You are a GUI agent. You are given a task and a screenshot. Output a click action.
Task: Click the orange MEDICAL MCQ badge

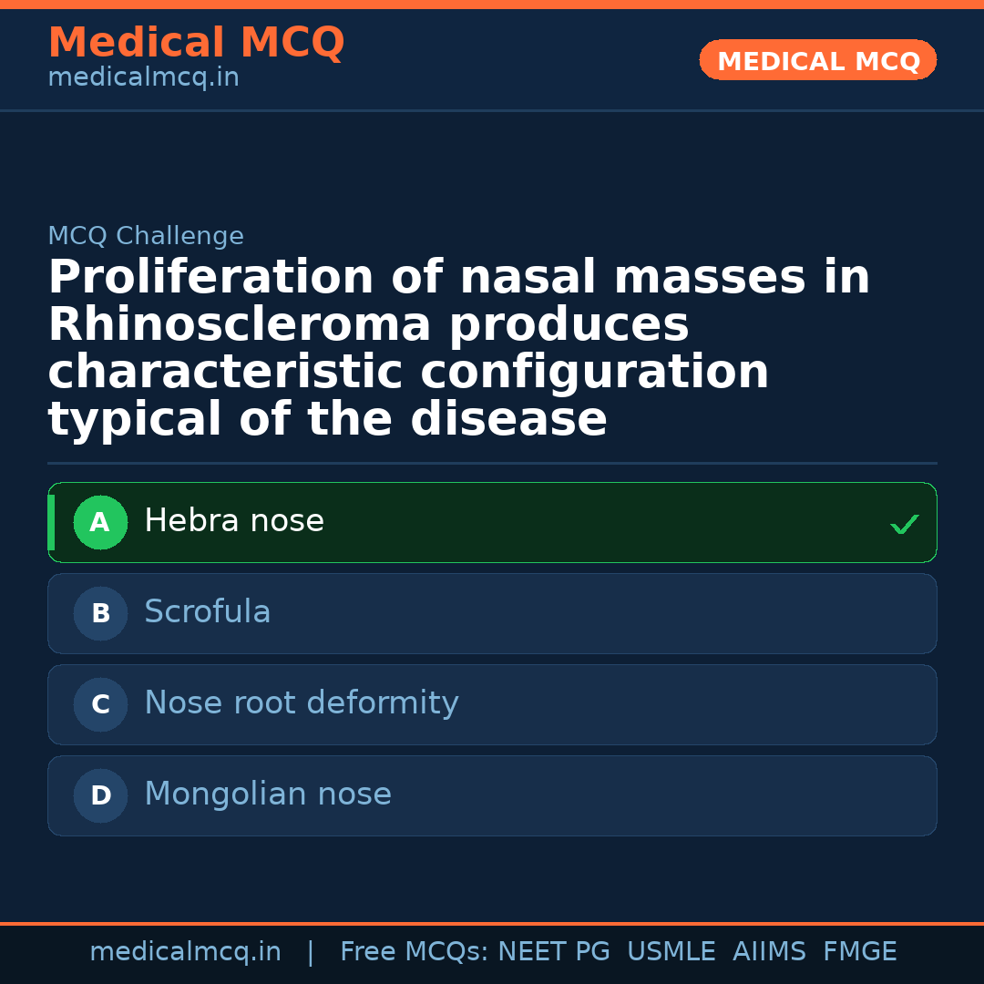817,60
